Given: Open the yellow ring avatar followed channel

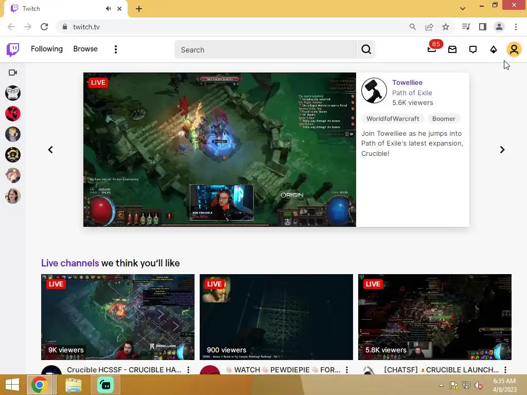Looking at the screenshot, I should pos(13,155).
